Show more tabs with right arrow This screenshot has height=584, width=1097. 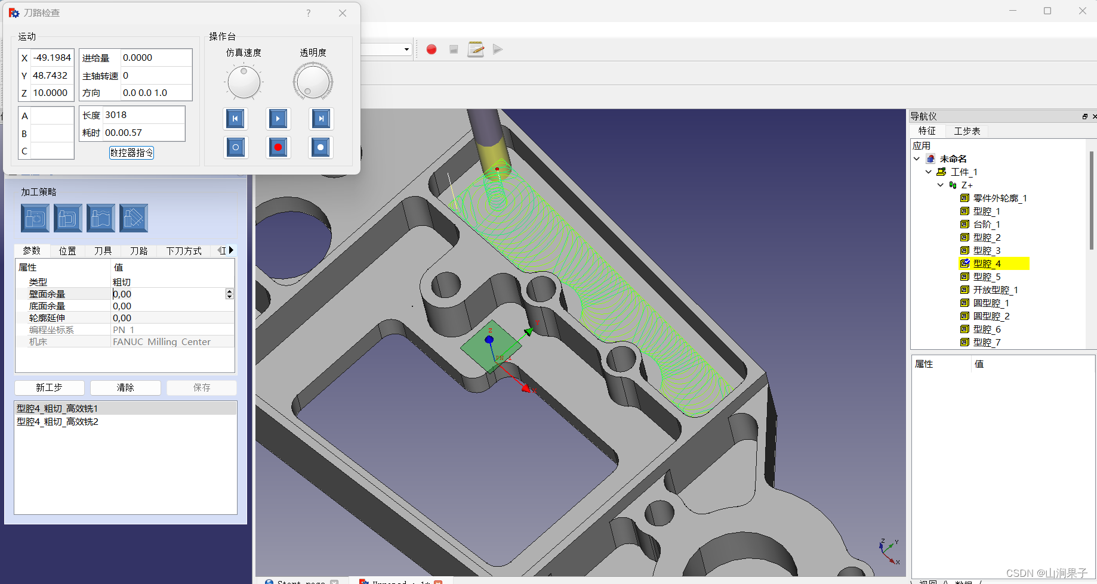231,250
